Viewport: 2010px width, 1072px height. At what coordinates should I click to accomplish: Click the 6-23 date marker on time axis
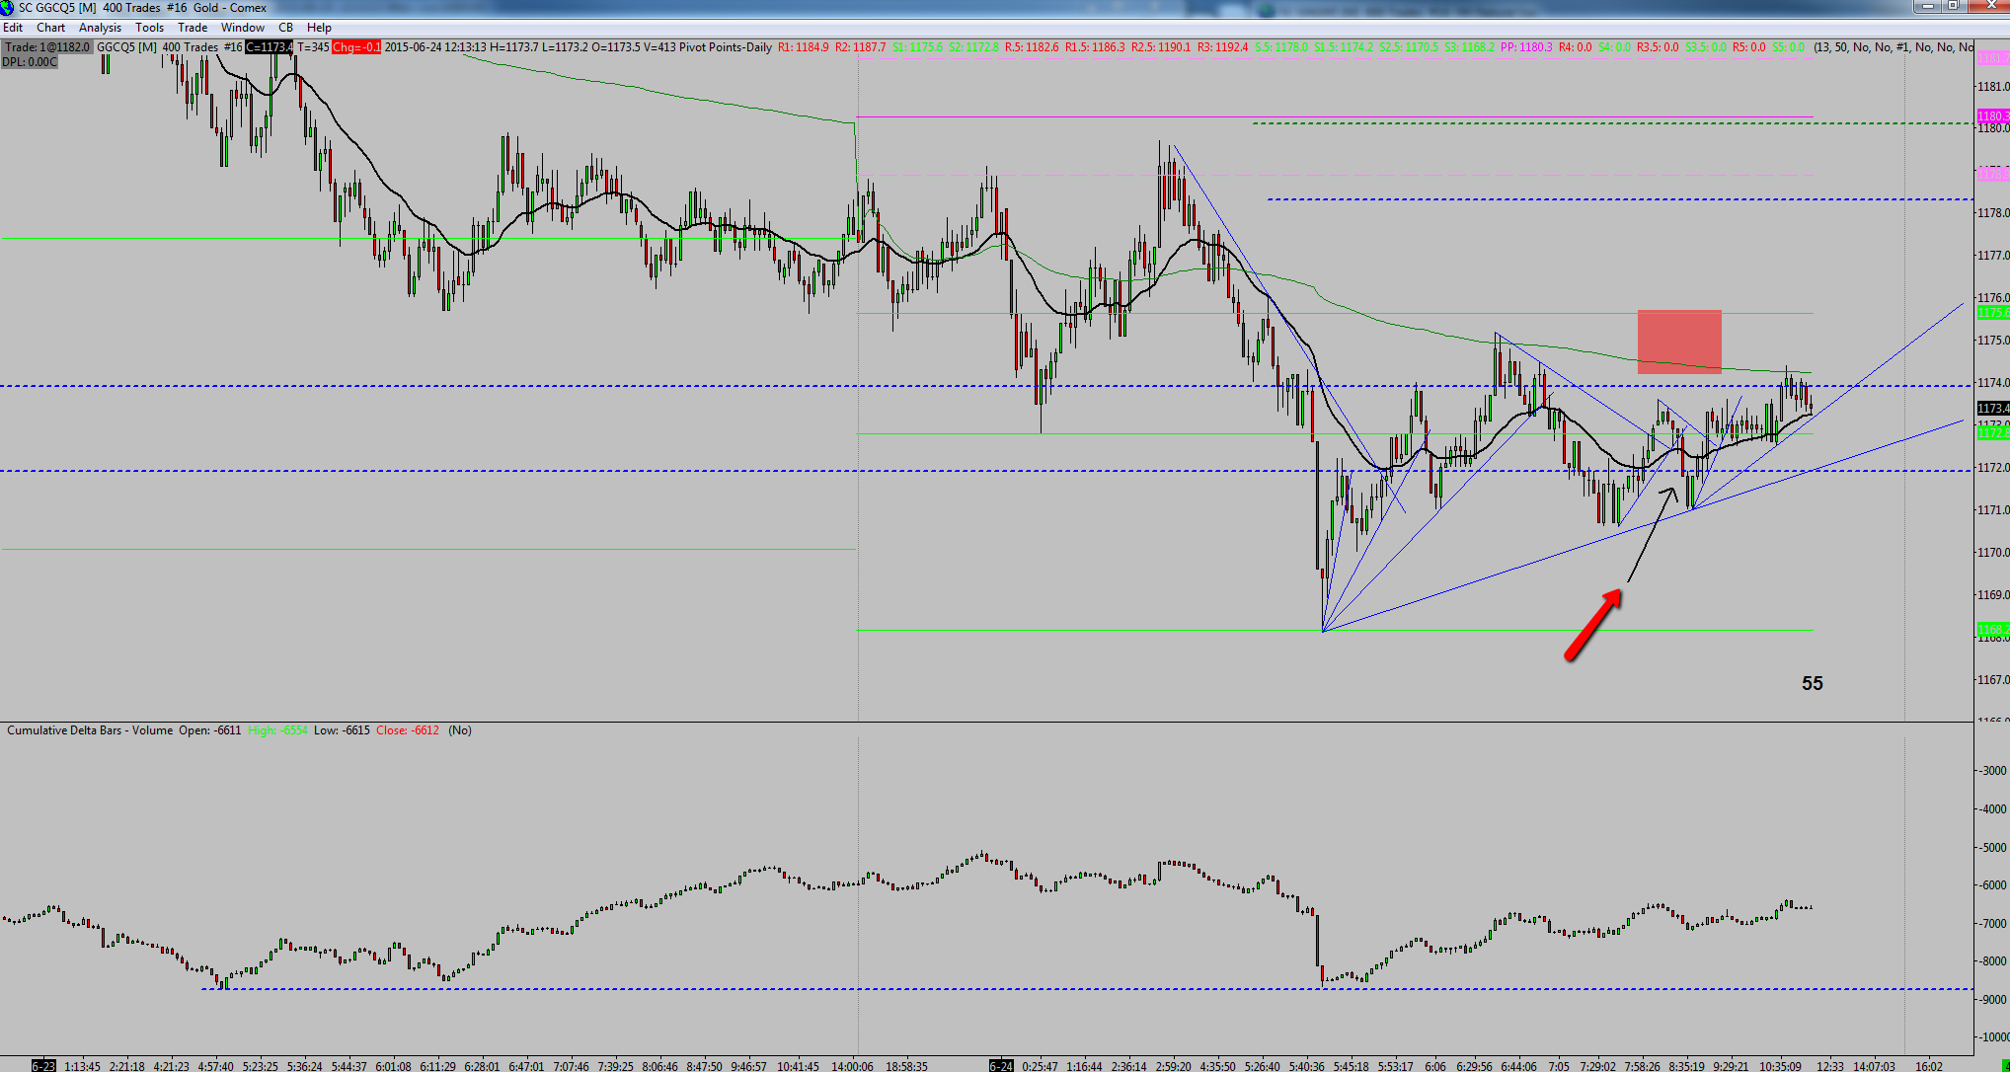pyautogui.click(x=43, y=1066)
